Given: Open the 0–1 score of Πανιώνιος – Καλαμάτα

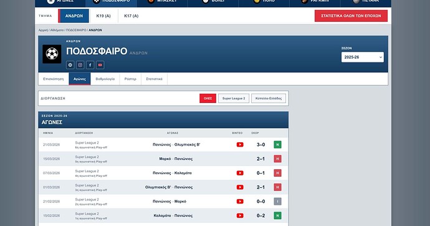Looking at the screenshot, I should point(260,173).
